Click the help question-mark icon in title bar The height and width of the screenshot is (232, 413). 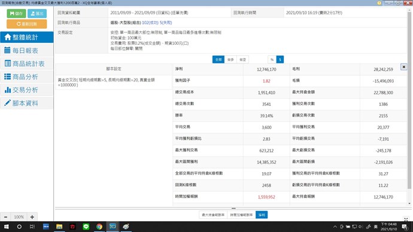[x=379, y=3]
